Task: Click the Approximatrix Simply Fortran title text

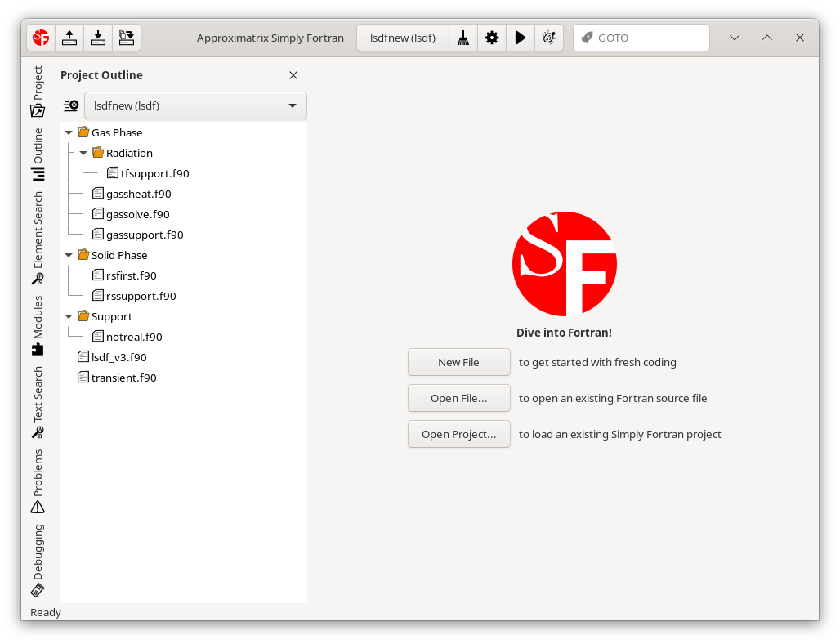Action: coord(270,38)
